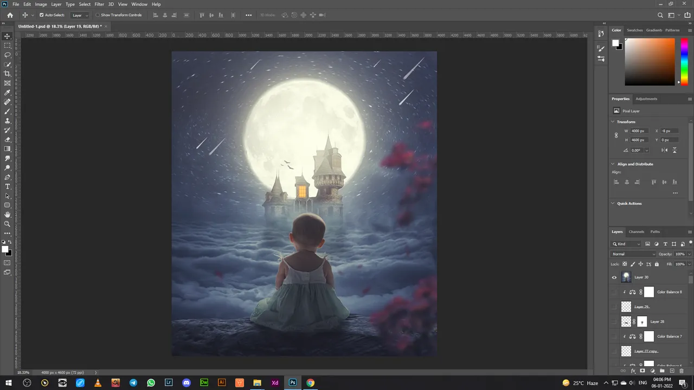Collapse the Quick Actions section
694x390 pixels.
point(613,204)
